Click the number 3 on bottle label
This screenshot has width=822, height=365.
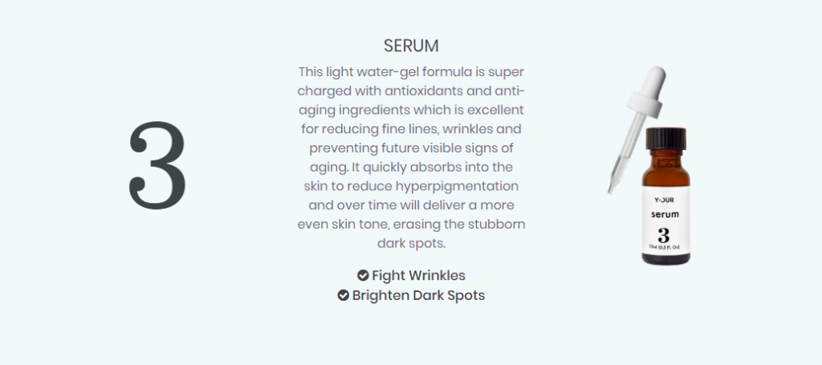point(664,235)
